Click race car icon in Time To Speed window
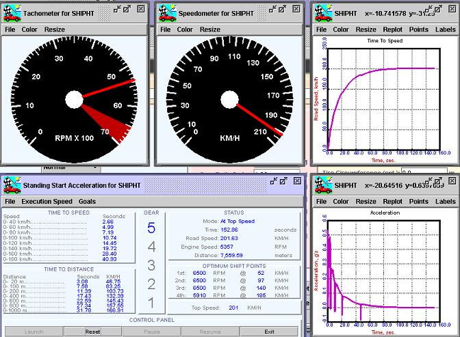Image resolution: width=460 pixels, height=337 pixels. [323, 14]
